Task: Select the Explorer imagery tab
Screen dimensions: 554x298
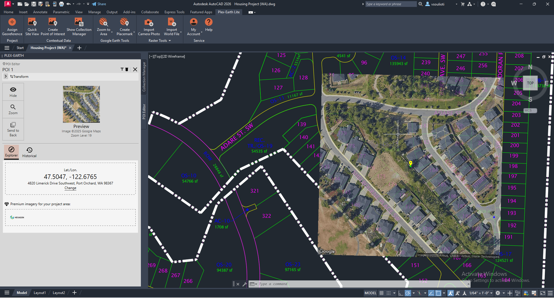Action: (x=11, y=152)
